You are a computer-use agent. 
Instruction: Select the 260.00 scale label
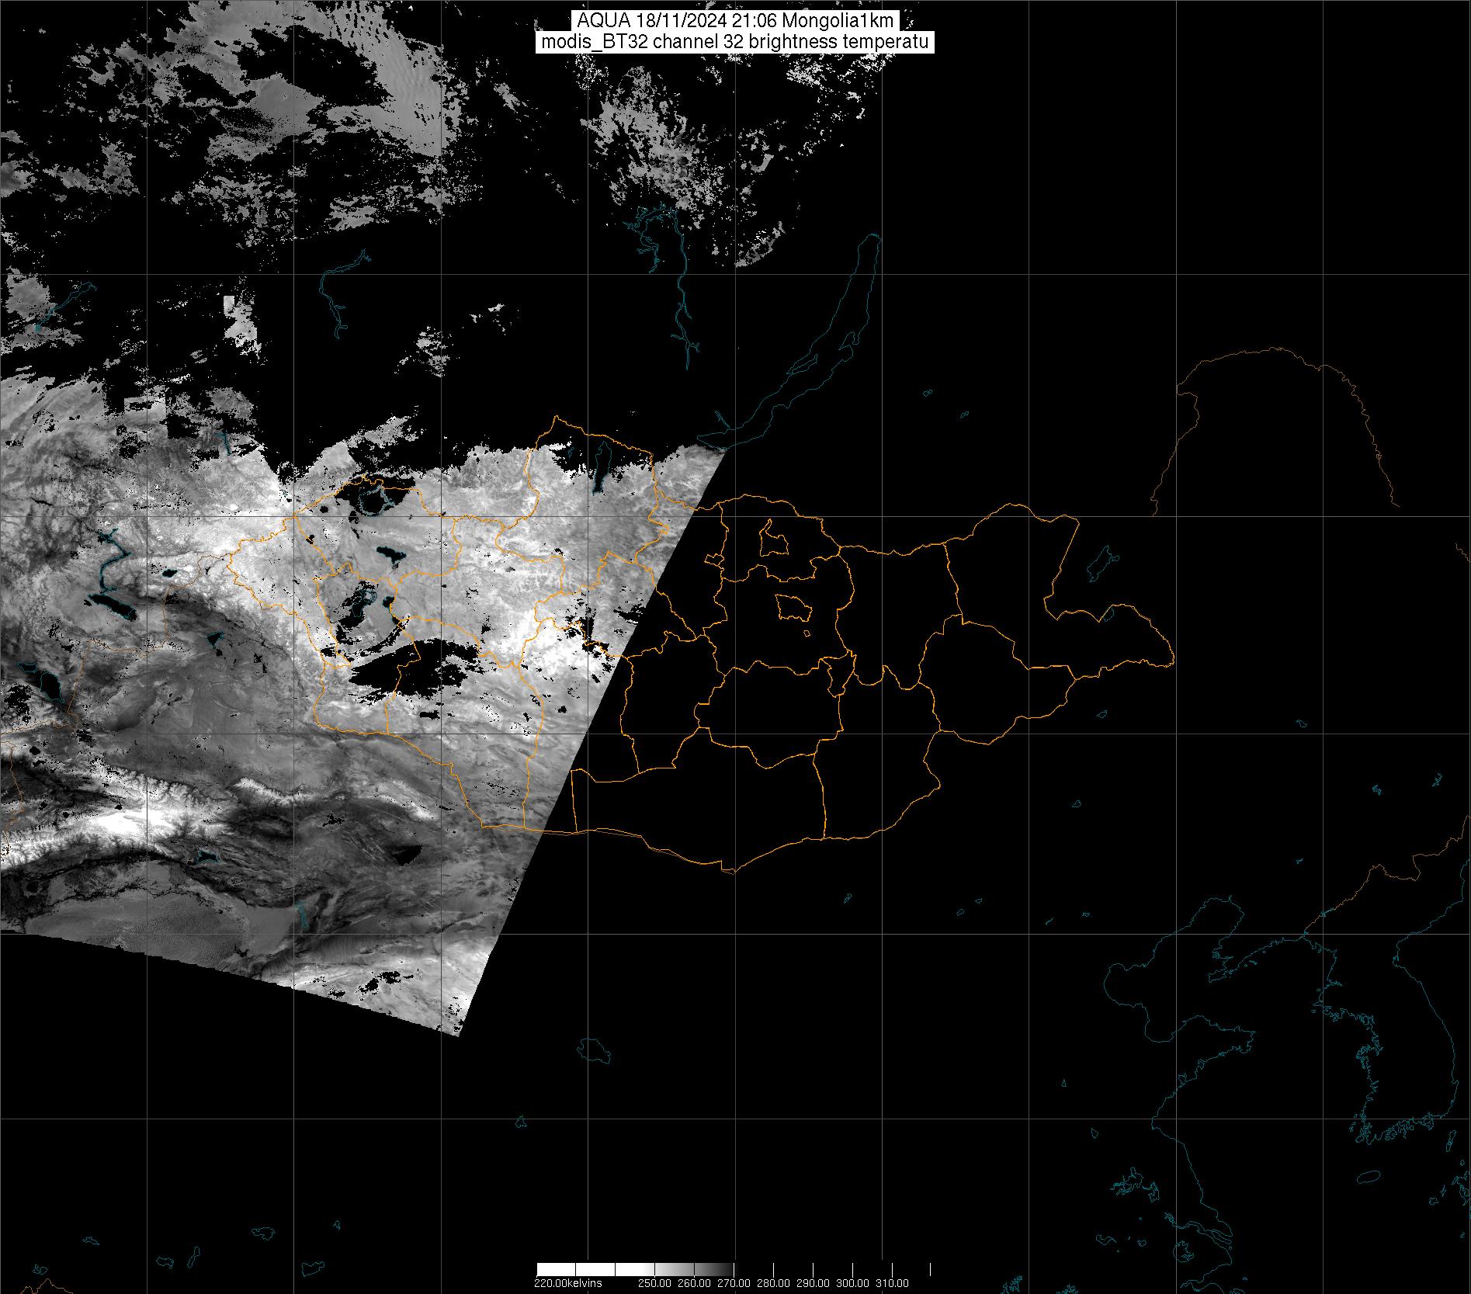pos(694,1283)
